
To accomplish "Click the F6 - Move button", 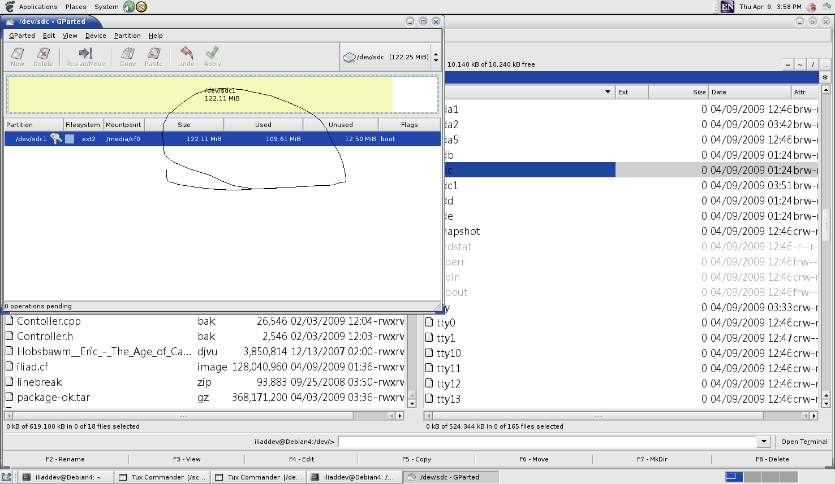I will point(534,459).
